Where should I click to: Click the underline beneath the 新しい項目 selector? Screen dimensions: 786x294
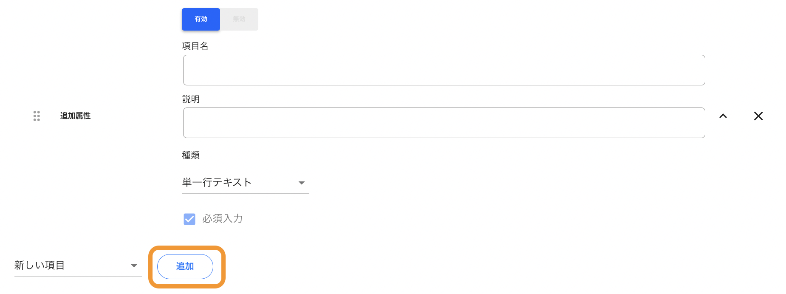click(78, 276)
